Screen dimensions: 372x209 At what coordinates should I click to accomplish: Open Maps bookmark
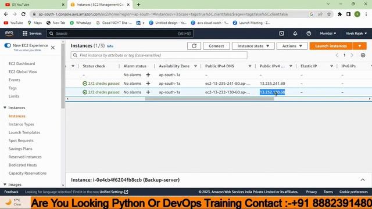tap(35, 23)
